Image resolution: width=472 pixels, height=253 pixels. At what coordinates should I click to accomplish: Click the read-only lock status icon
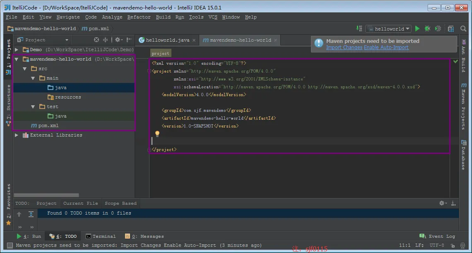pyautogui.click(x=453, y=246)
